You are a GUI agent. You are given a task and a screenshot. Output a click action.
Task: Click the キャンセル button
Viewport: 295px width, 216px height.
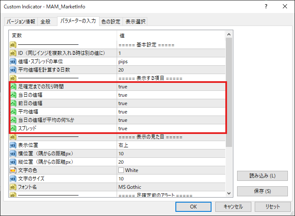(x=233, y=207)
